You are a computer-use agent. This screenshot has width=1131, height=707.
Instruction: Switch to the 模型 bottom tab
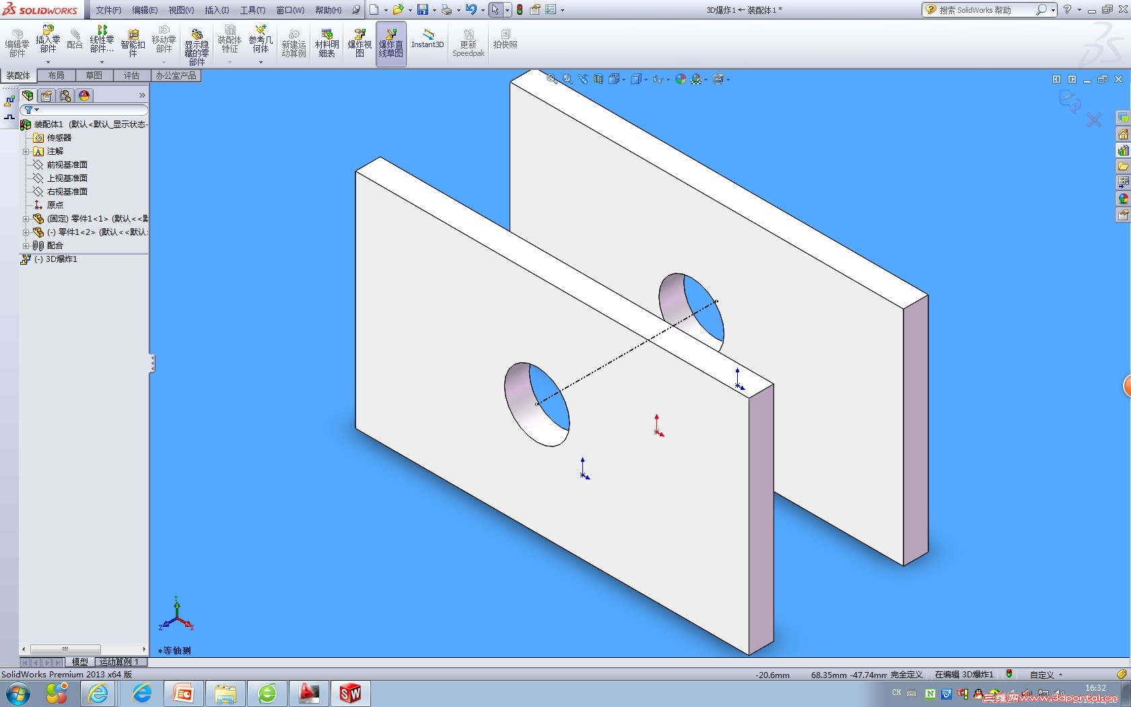coord(80,662)
